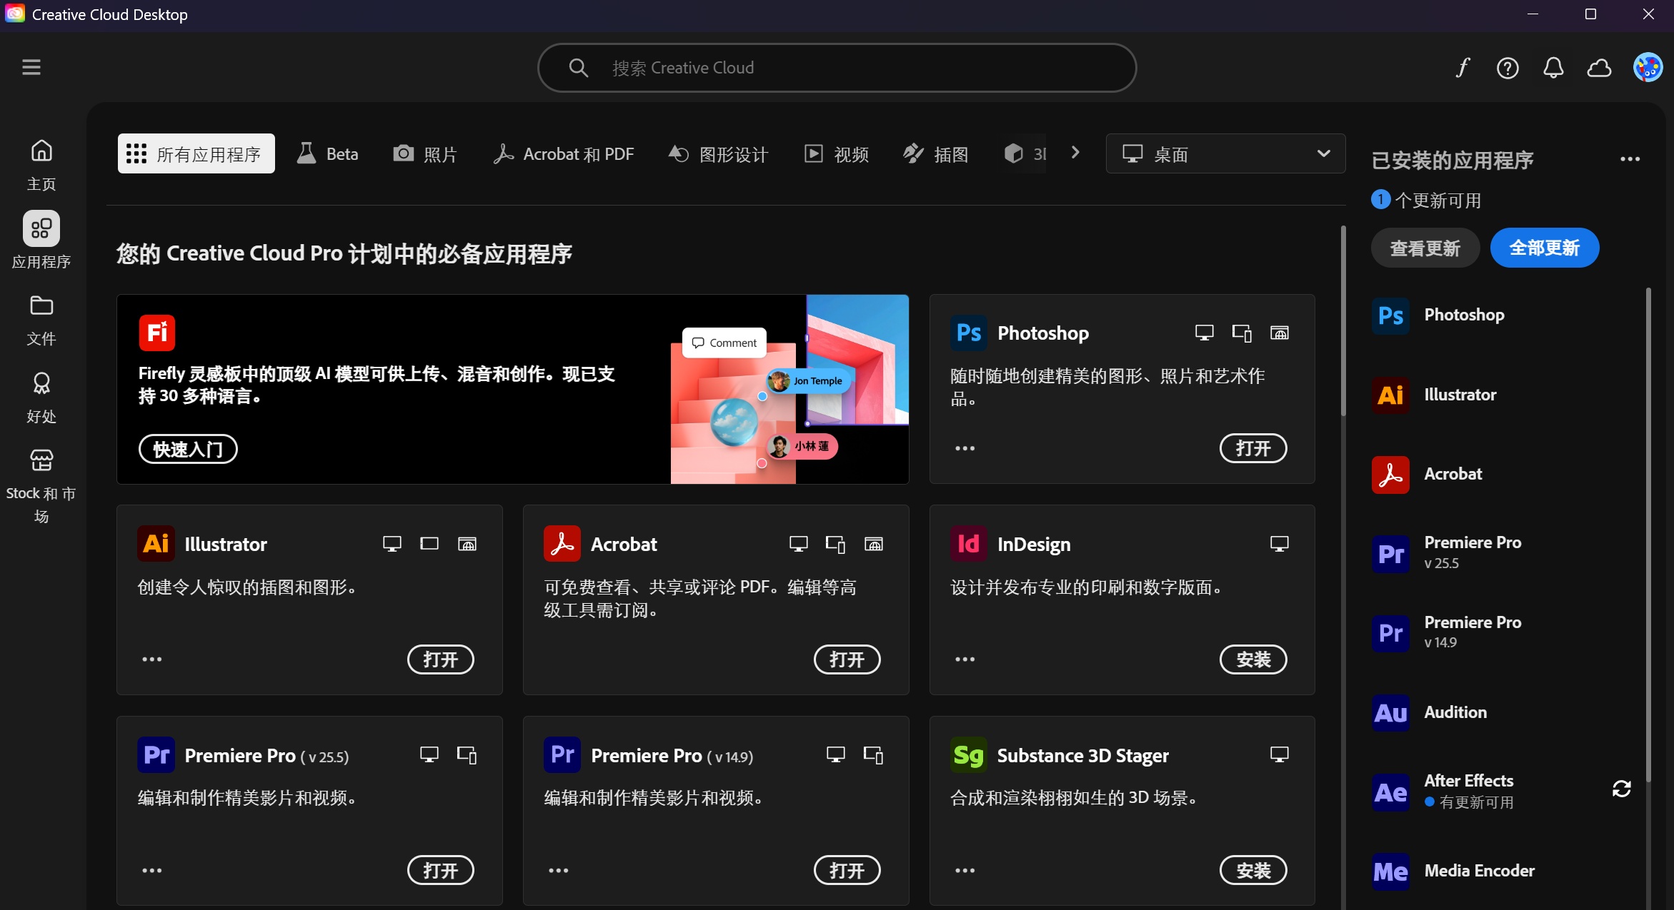
Task: Click the help question mark icon
Action: [x=1508, y=68]
